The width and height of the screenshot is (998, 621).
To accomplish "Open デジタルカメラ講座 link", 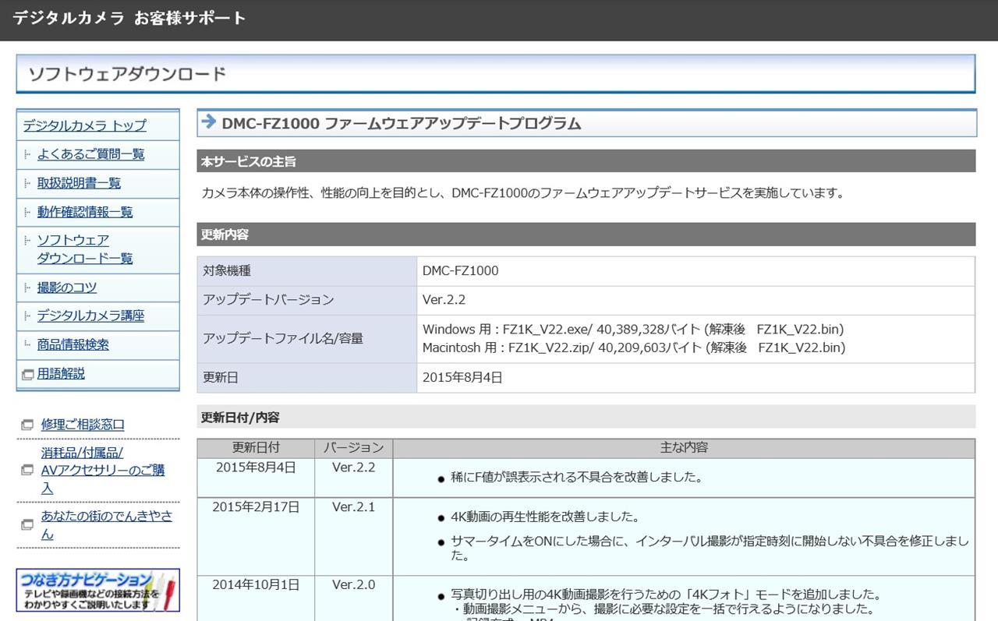I will [x=90, y=316].
